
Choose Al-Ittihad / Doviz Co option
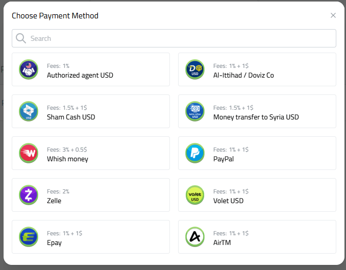point(257,69)
